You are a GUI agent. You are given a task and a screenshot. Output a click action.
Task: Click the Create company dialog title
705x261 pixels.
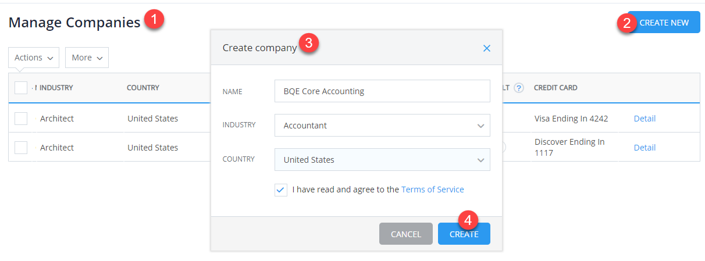pos(259,48)
